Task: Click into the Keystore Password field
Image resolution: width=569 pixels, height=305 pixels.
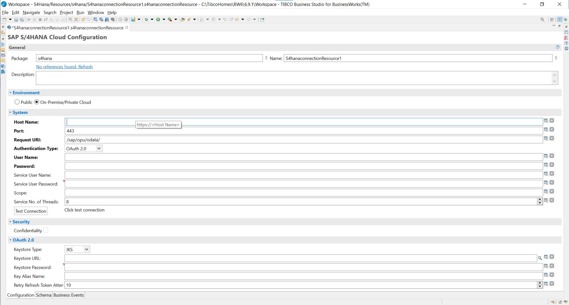Action: (x=304, y=267)
